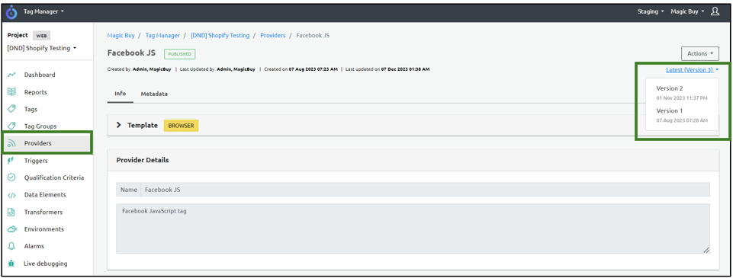The width and height of the screenshot is (733, 278).
Task: Open the project selector [DND] Shopify Testing
Action: coord(42,48)
